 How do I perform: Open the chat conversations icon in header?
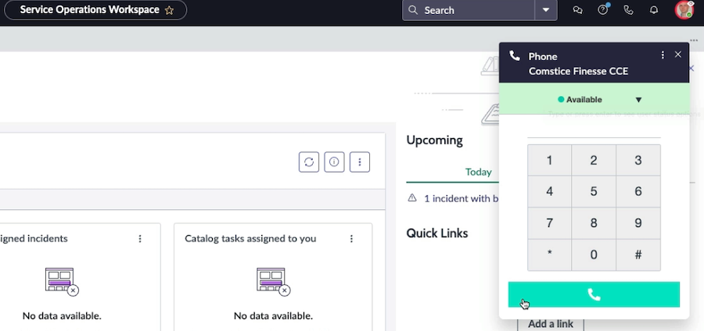tap(578, 10)
